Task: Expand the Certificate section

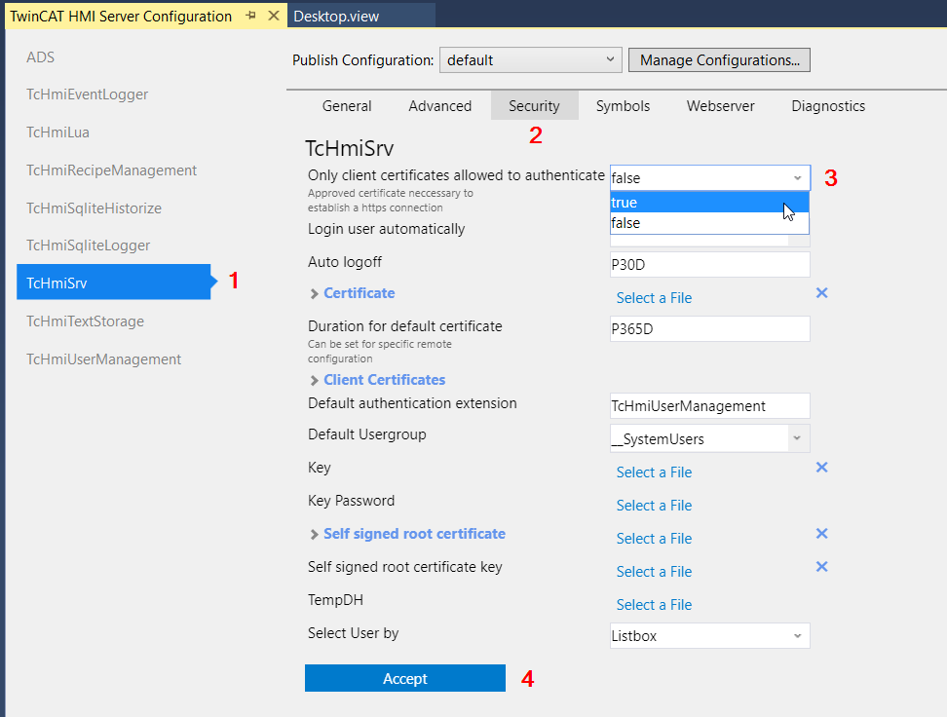Action: (314, 294)
